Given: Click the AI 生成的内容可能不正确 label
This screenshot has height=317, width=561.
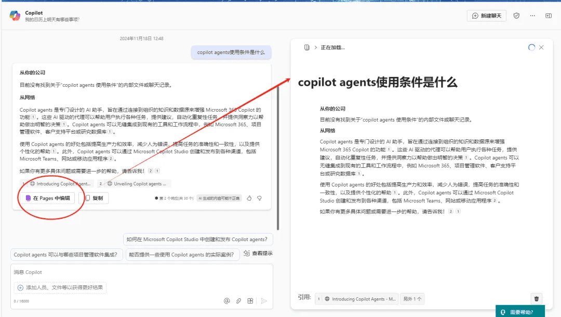Looking at the screenshot, I should (219, 198).
